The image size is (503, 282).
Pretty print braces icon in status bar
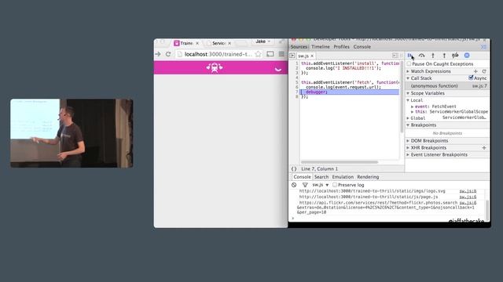click(294, 169)
